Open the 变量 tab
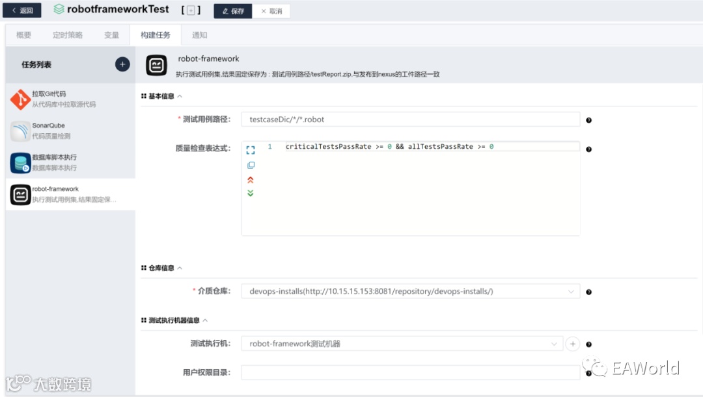 pyautogui.click(x=112, y=35)
